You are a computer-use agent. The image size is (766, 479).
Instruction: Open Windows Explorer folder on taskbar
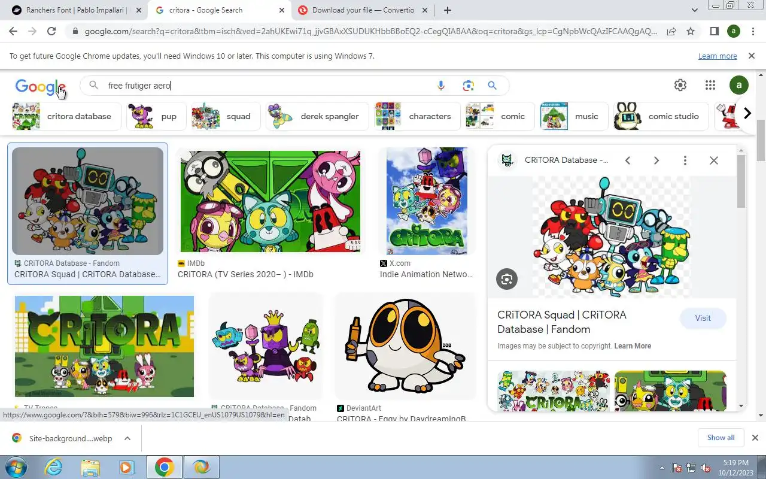90,467
